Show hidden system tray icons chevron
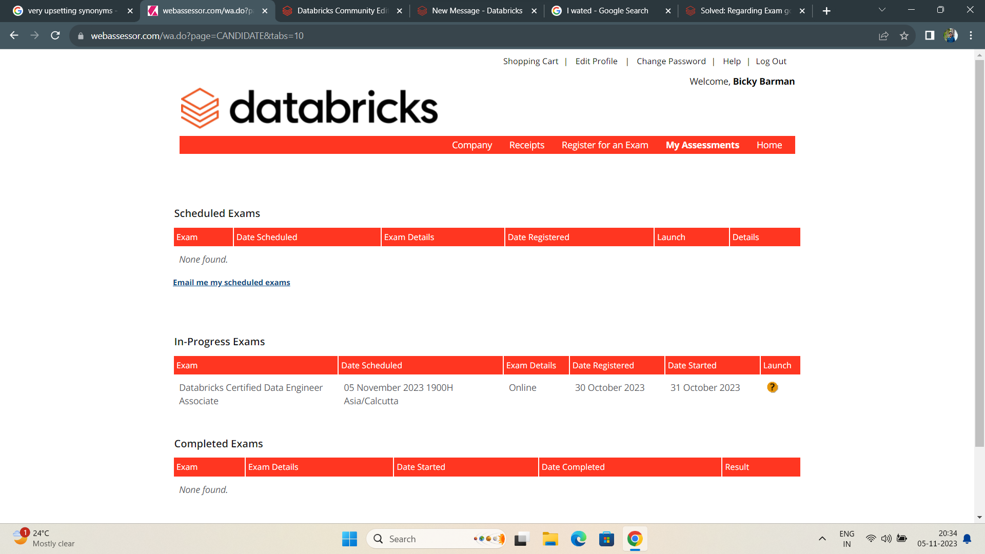The image size is (985, 554). point(822,539)
